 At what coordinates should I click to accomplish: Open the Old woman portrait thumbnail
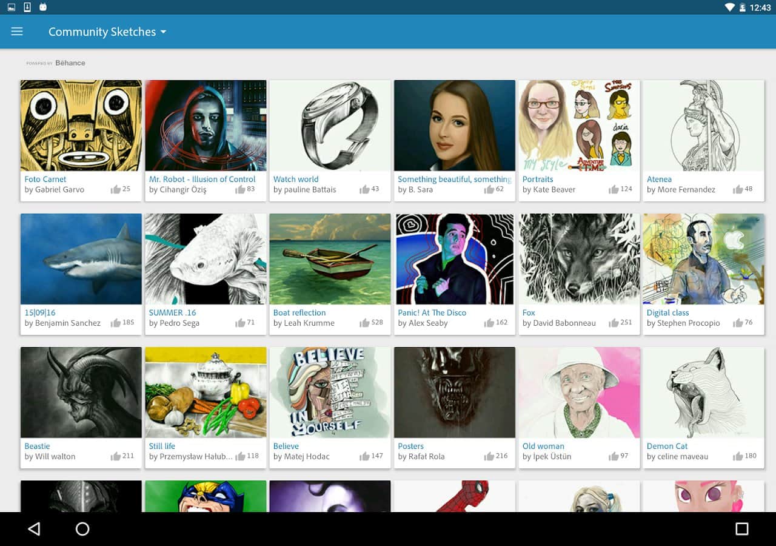(579, 393)
